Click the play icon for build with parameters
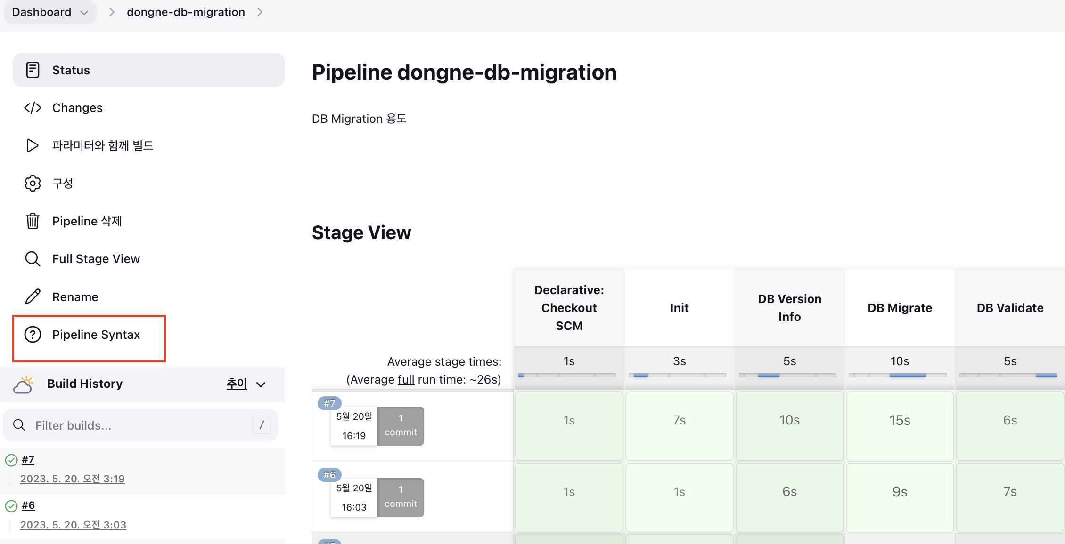 click(32, 145)
